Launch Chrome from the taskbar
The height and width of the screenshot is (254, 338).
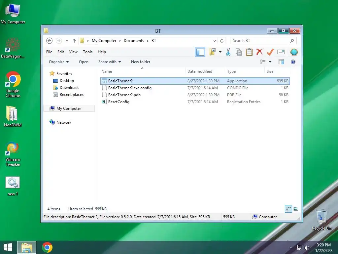47,247
